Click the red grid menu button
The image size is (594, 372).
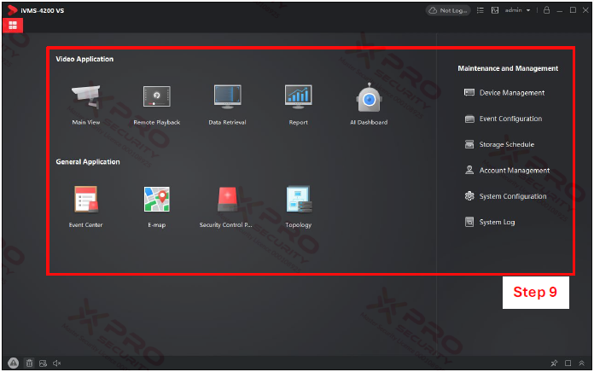click(x=13, y=26)
